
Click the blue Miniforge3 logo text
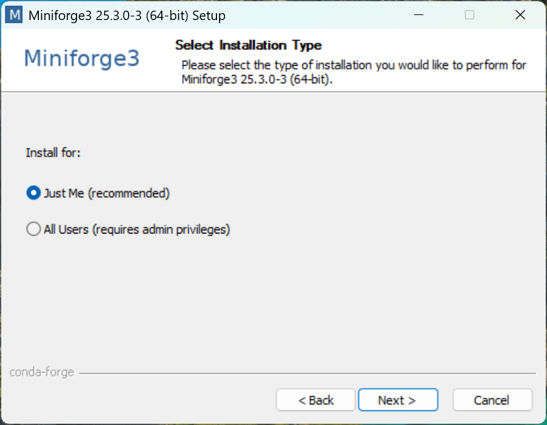[82, 58]
